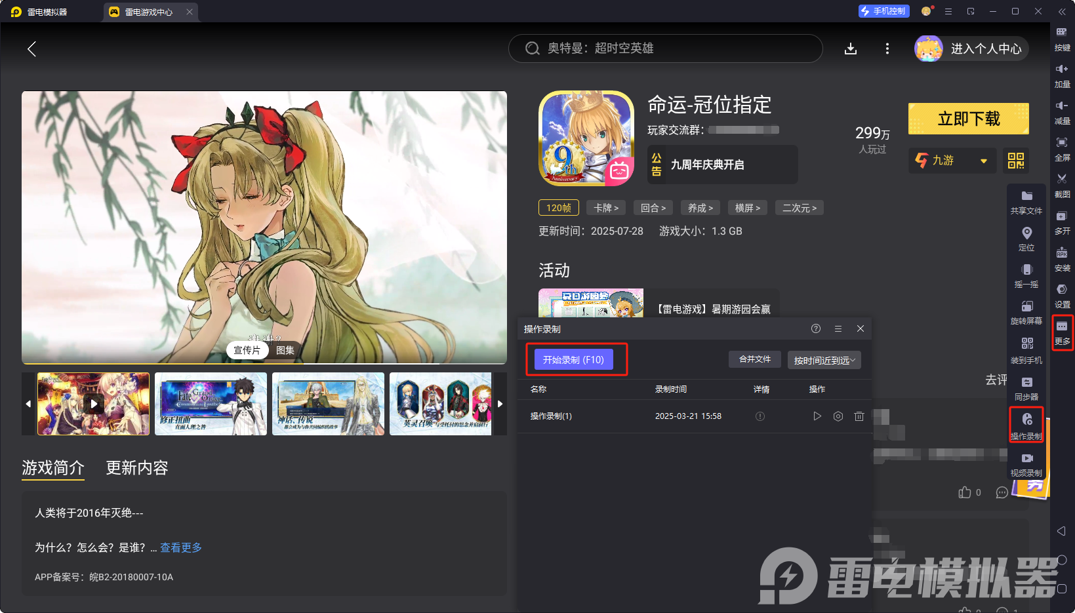
Task: Trigger the 摇一摇 shake tool
Action: [1026, 276]
